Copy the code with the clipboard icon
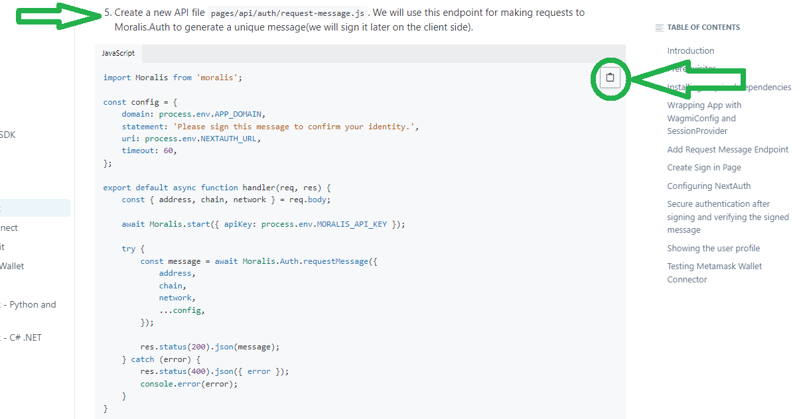Viewport: 805px width, 419px height. pyautogui.click(x=610, y=78)
